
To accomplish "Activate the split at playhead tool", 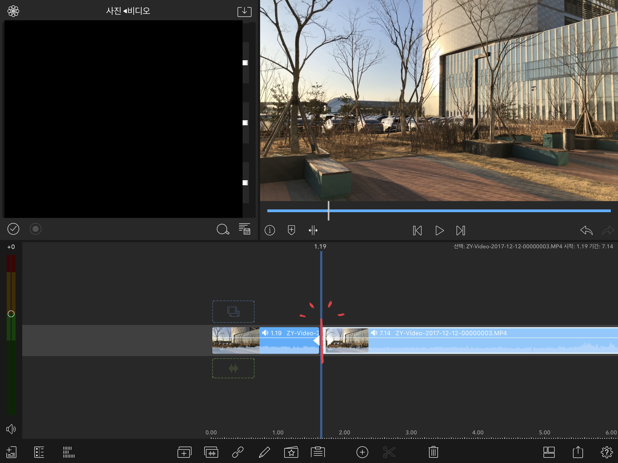I will (x=313, y=230).
